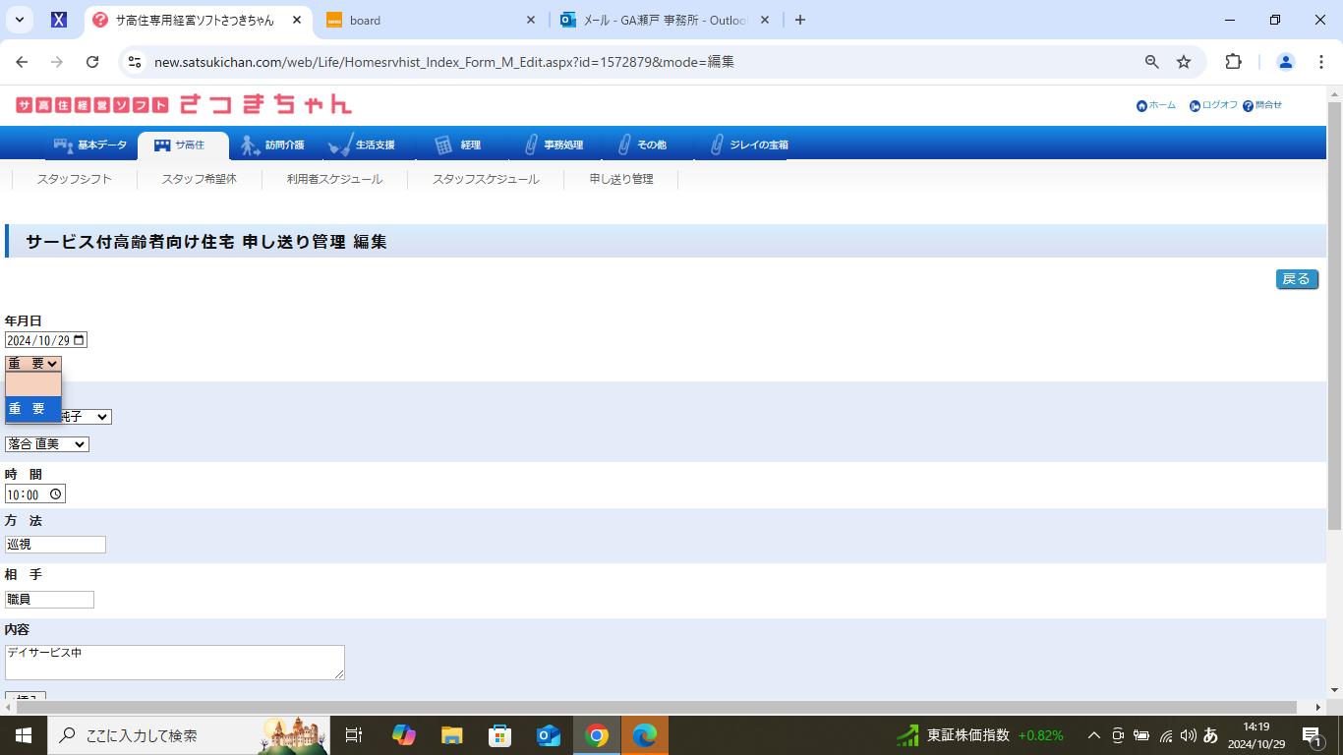The width and height of the screenshot is (1343, 755).
Task: Open 利用者スケジュール submenu item
Action: click(334, 179)
